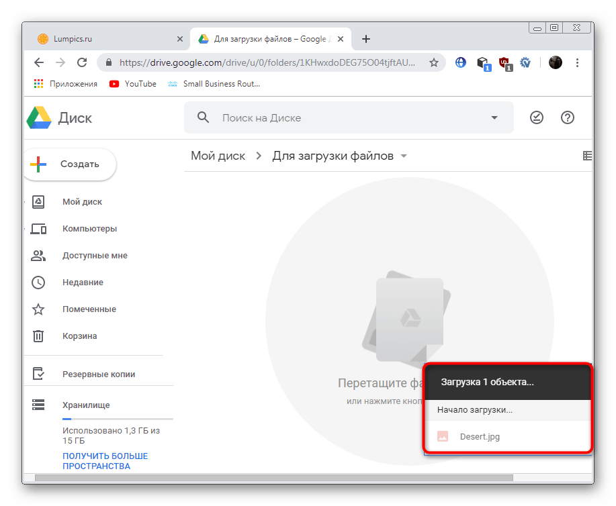This screenshot has height=506, width=616.
Task: Switch to list view layout icon
Action: point(587,156)
